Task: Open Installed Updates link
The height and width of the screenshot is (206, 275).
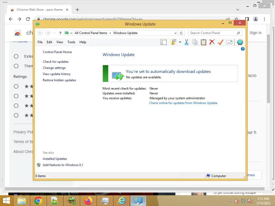Action: pyautogui.click(x=55, y=159)
